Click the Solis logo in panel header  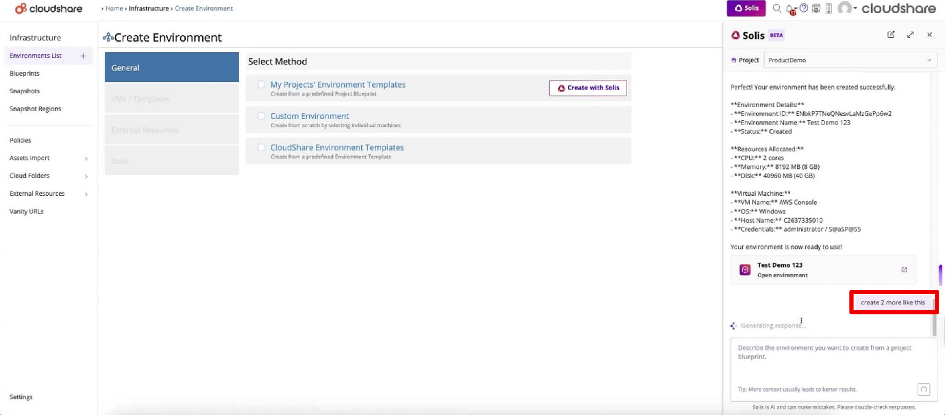[736, 35]
